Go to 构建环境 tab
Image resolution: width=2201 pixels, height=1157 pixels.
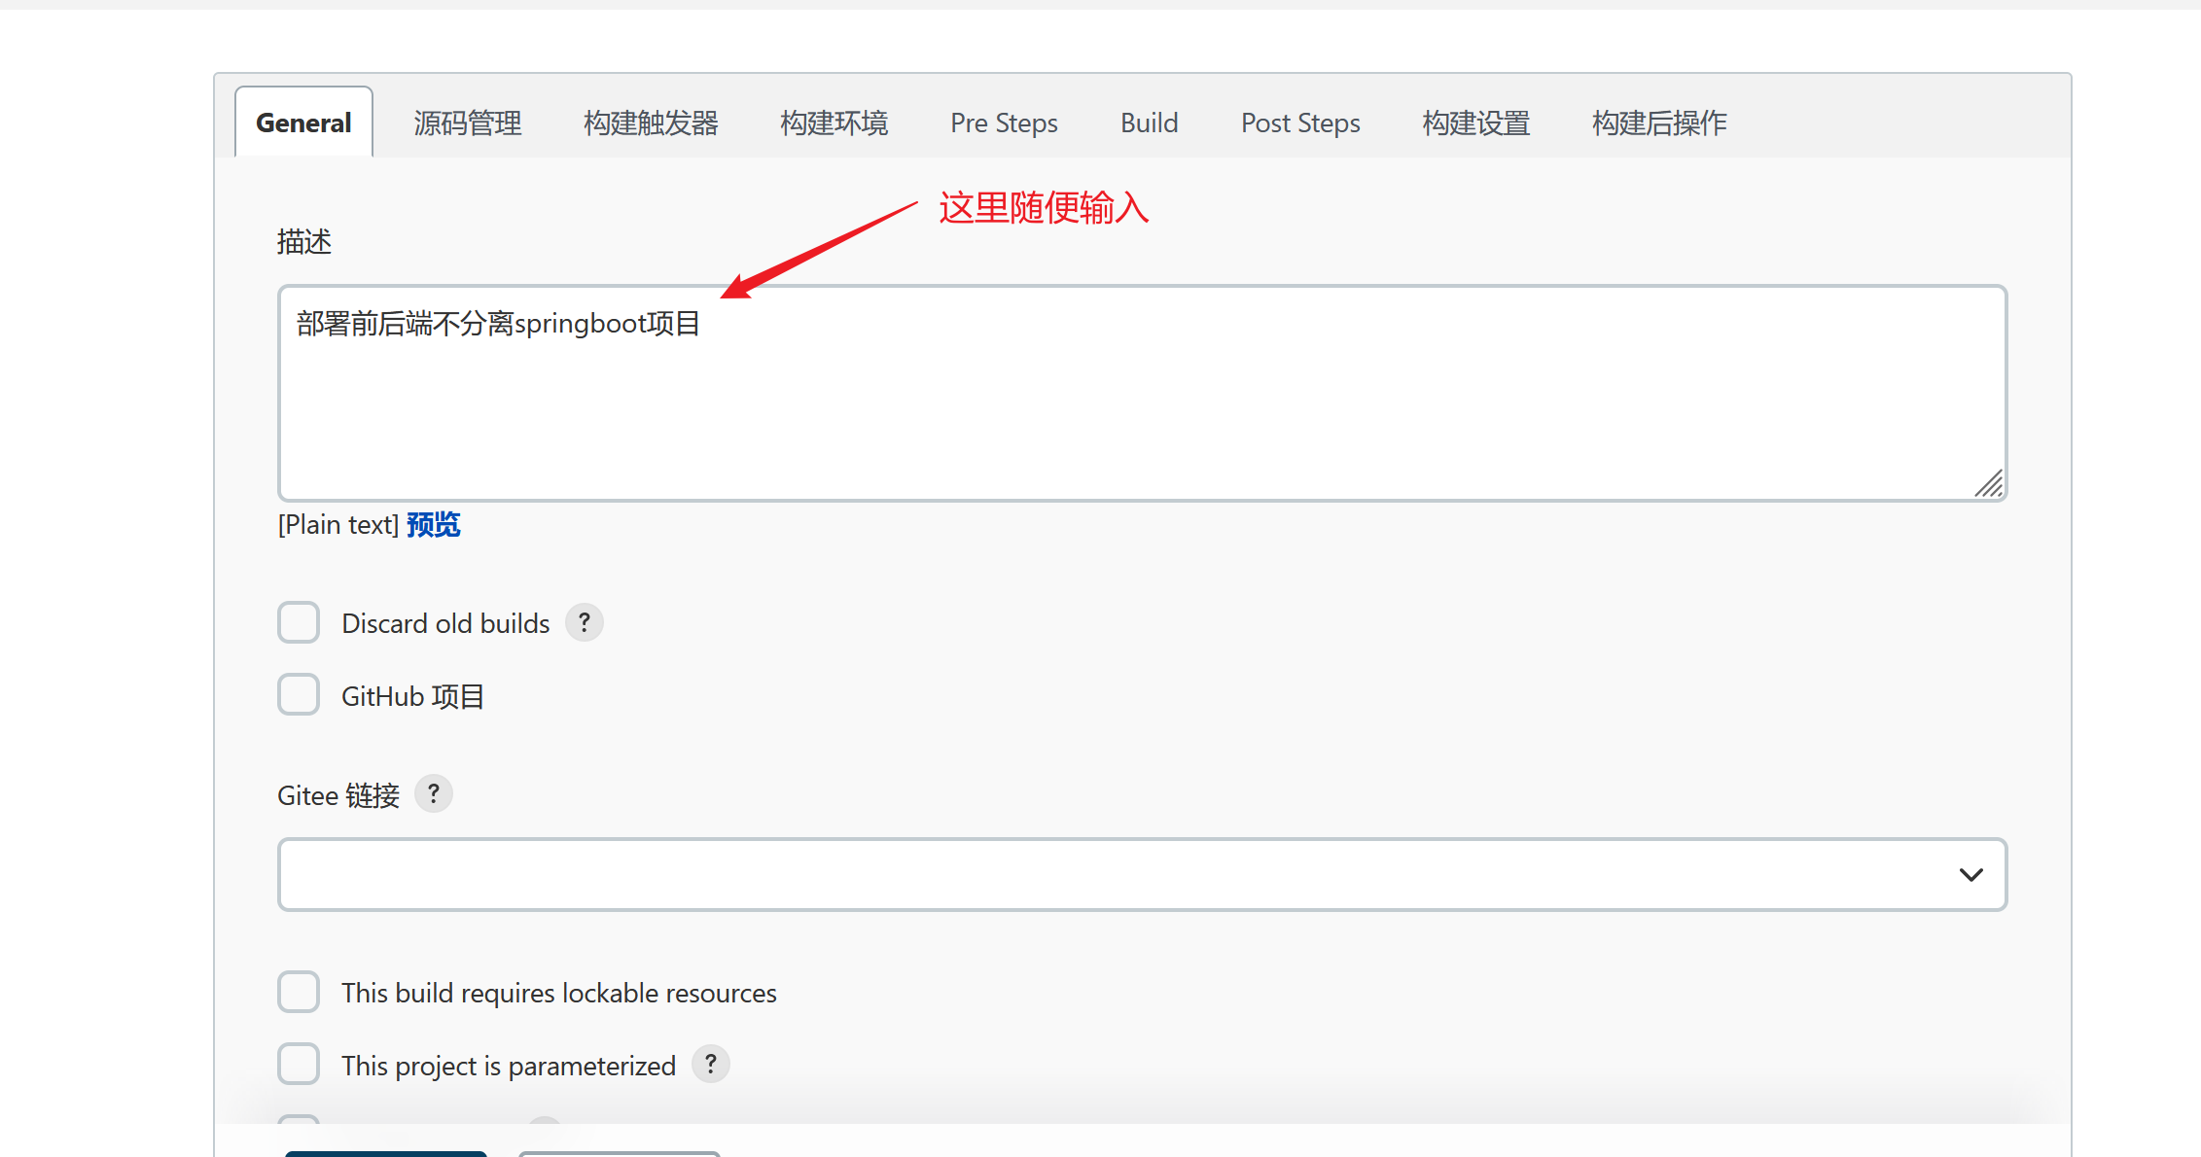834,123
